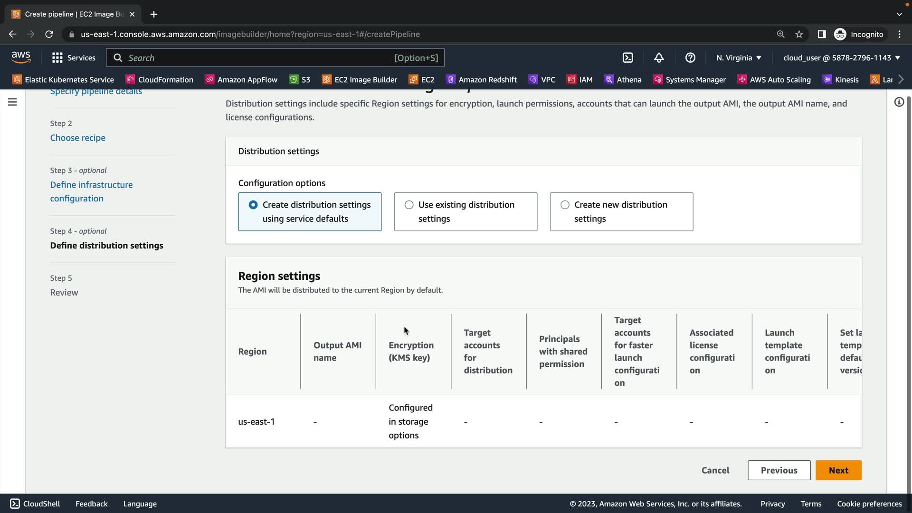The width and height of the screenshot is (912, 513).
Task: Click the help question mark icon
Action: coord(690,58)
